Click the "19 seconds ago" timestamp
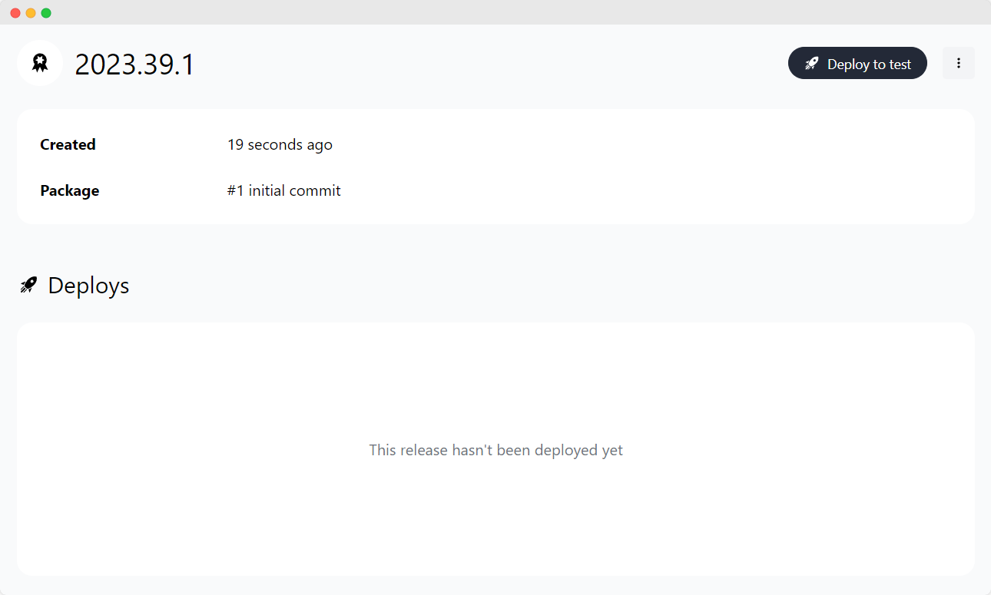 pos(280,144)
